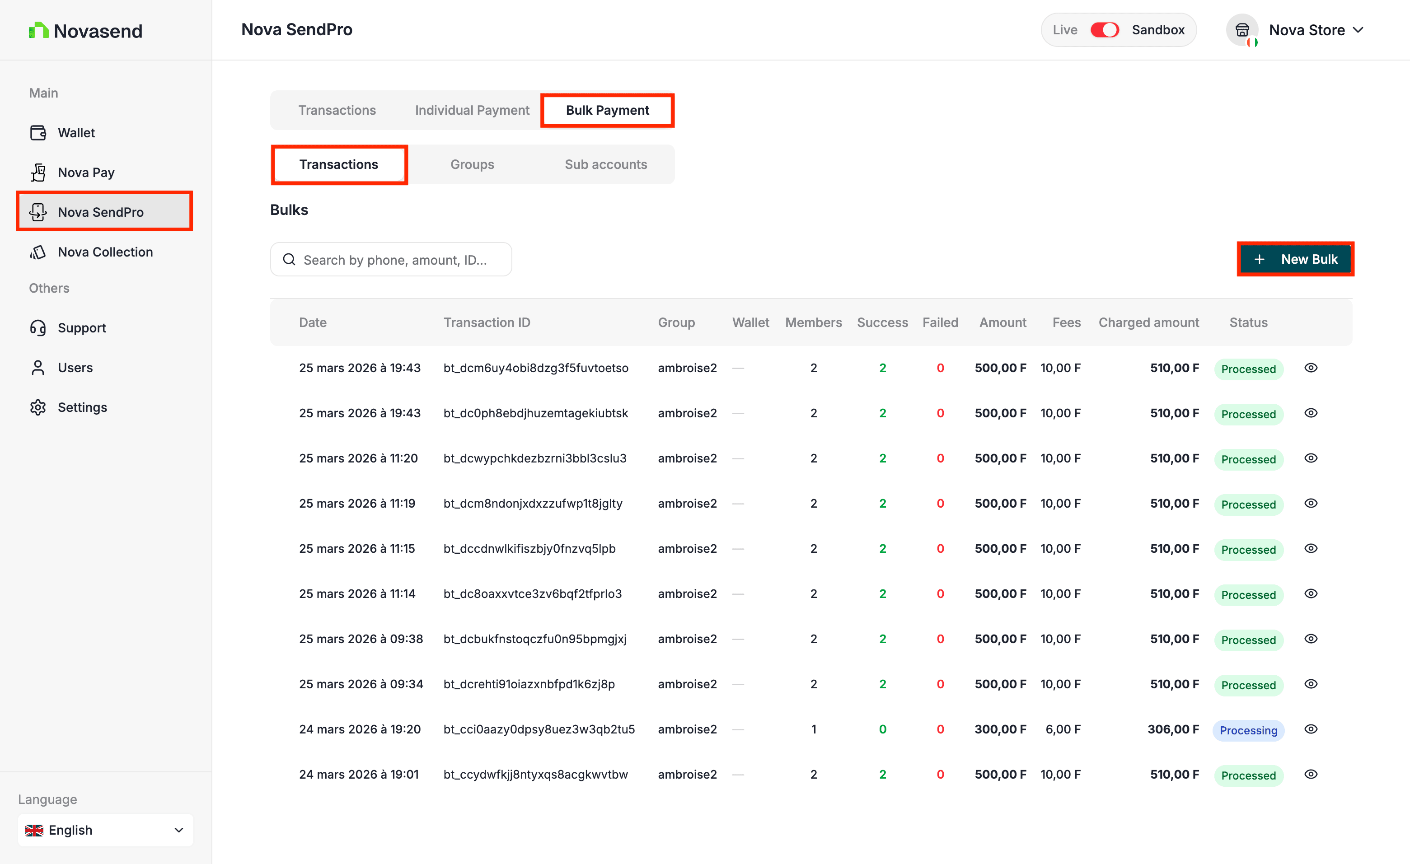Viewport: 1410px width, 864px height.
Task: Open the Nova Collection sidebar icon
Action: (38, 252)
